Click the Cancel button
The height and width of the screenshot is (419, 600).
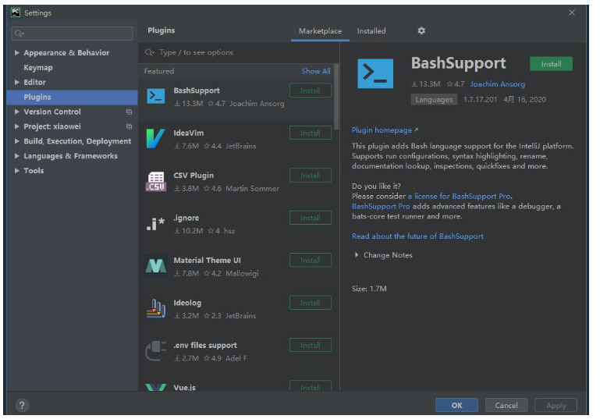506,405
